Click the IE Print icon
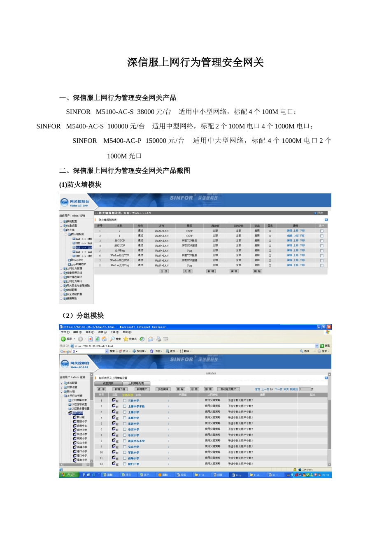Image resolution: width=391 pixels, height=553 pixels. click(158, 339)
